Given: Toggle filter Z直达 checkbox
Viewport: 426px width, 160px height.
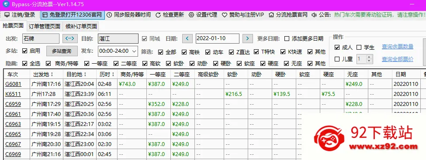Looking at the screenshot, I should coord(232,52).
